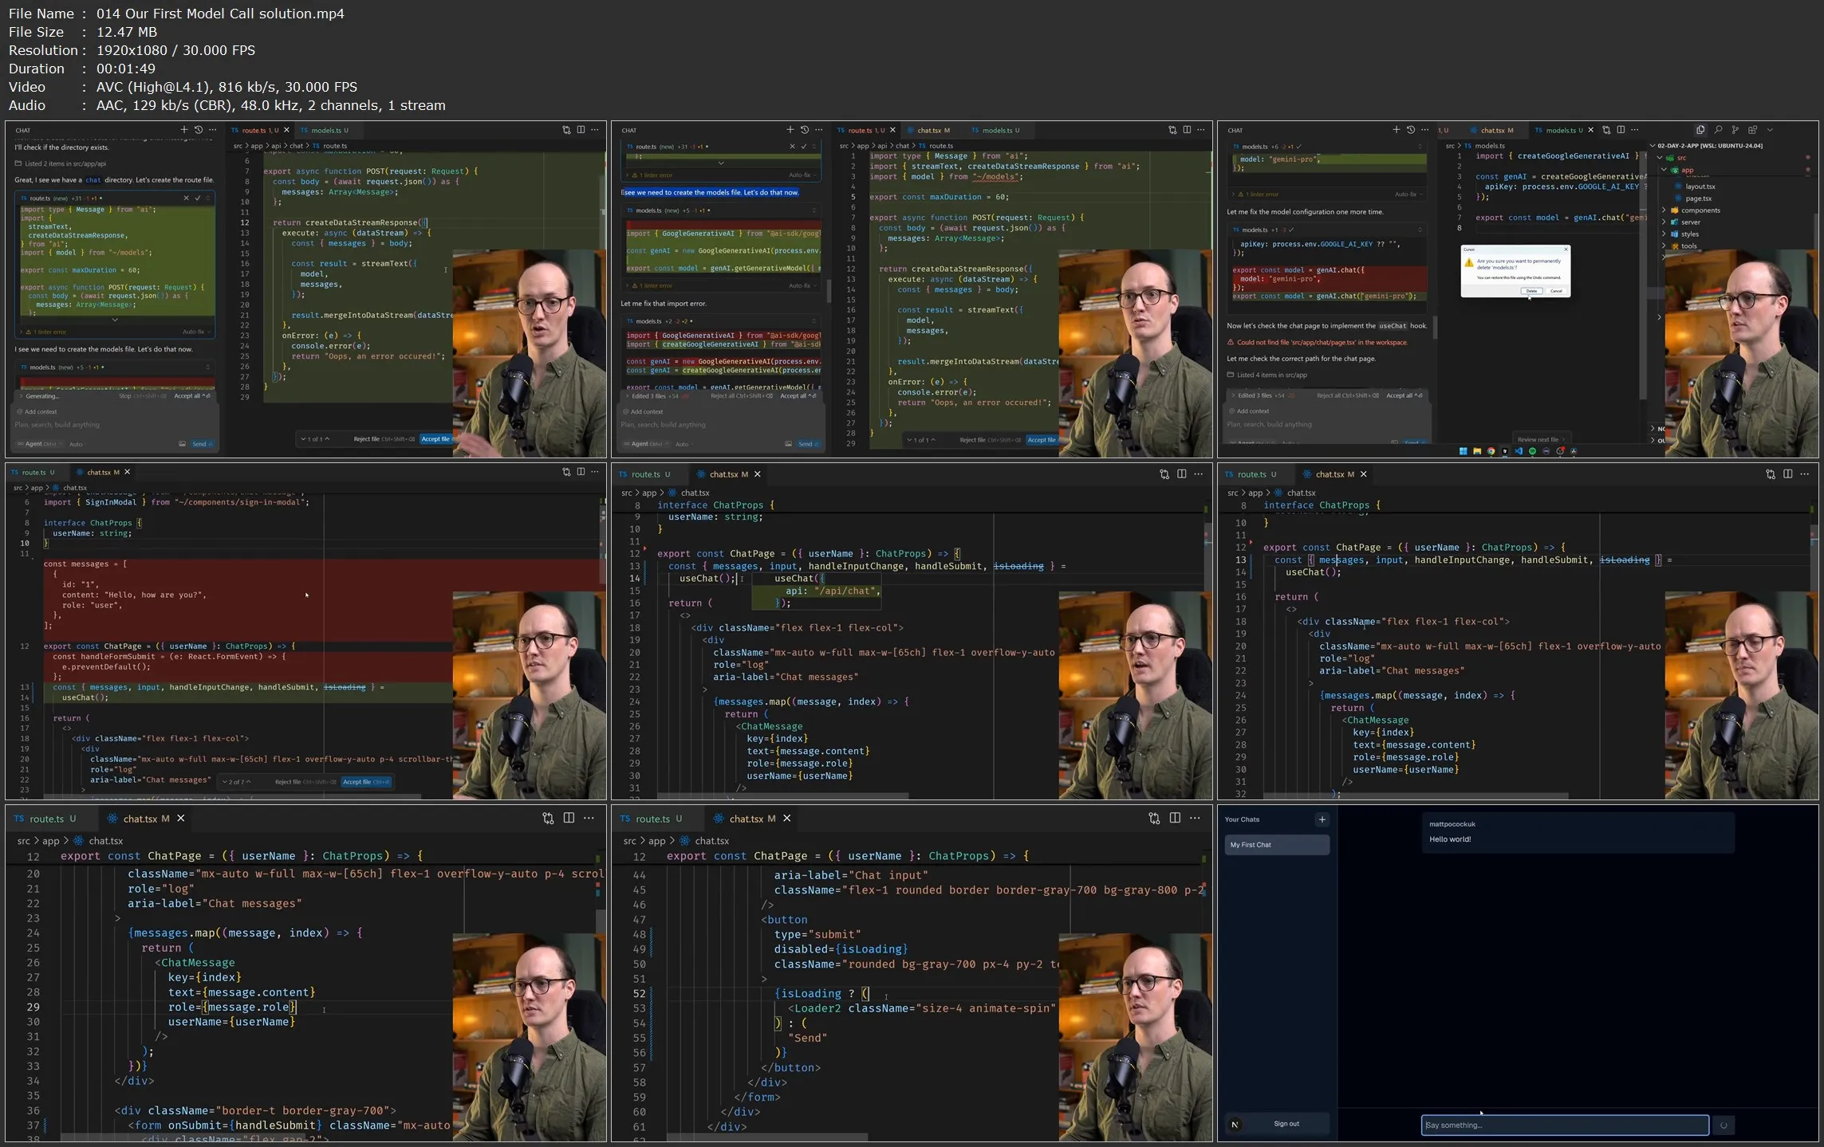Accept the route.ts (new) diff block with the checkmark
Image resolution: width=1824 pixels, height=1147 pixels.
[198, 198]
